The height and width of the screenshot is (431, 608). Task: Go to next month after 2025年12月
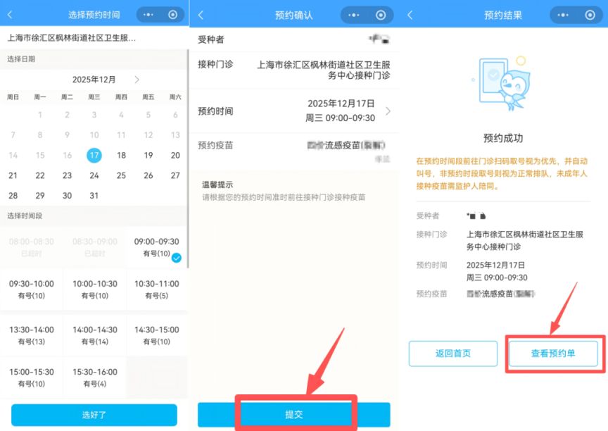coord(137,80)
